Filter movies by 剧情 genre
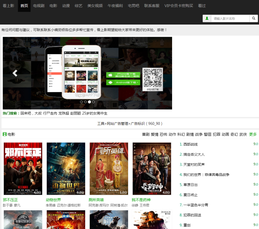Viewport: 259px width, 229px height. [190, 134]
